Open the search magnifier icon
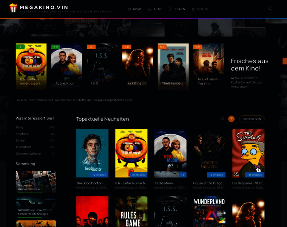287x227 pixels. 270,9
